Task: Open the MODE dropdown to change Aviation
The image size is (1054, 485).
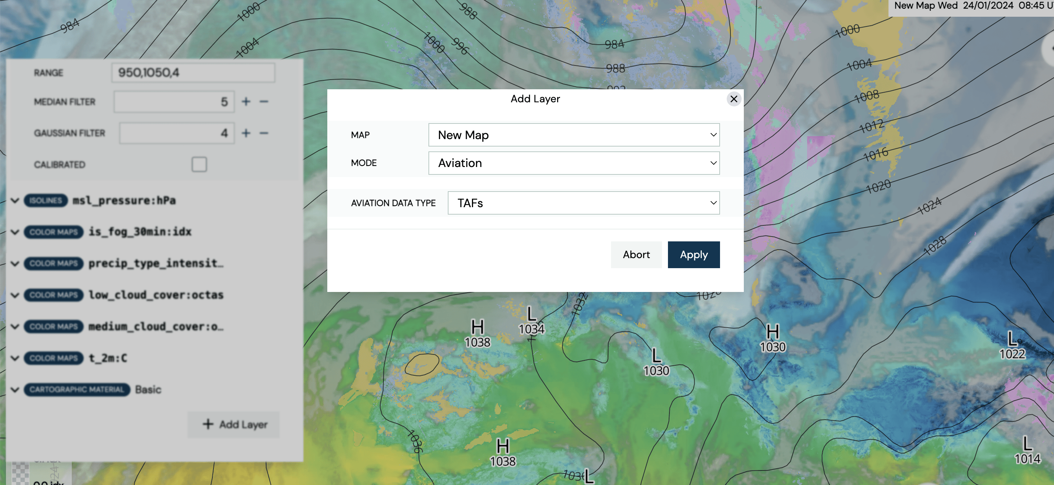Action: click(574, 162)
